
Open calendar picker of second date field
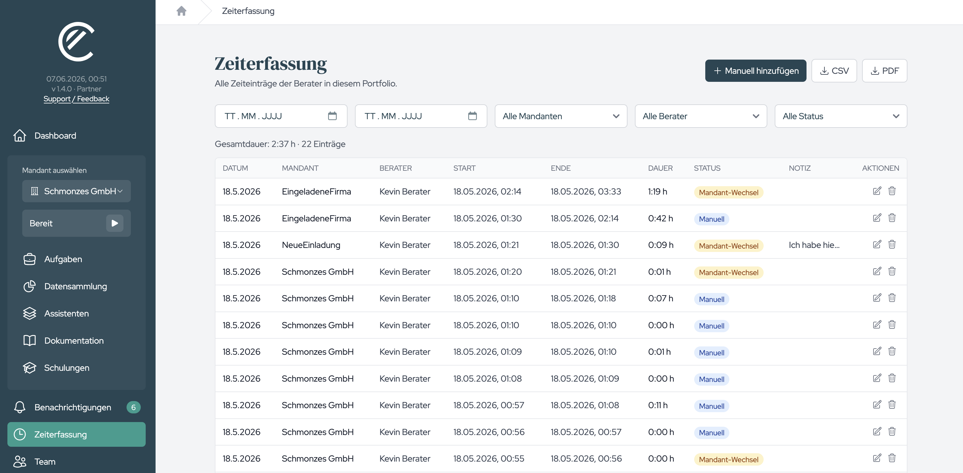click(x=473, y=116)
